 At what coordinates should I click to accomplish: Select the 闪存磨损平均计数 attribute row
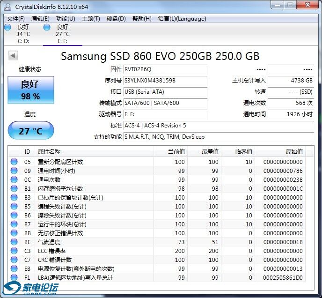(x=157, y=188)
